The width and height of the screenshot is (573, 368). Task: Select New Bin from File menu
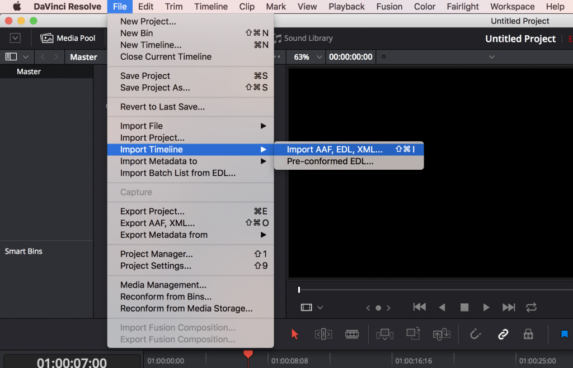point(190,33)
